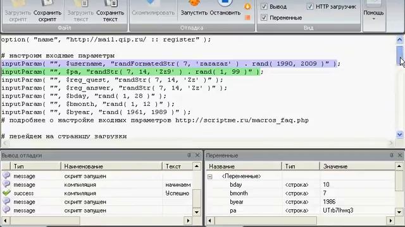Stop the script with Остановить
The width and height of the screenshot is (405, 227).
tap(225, 9)
